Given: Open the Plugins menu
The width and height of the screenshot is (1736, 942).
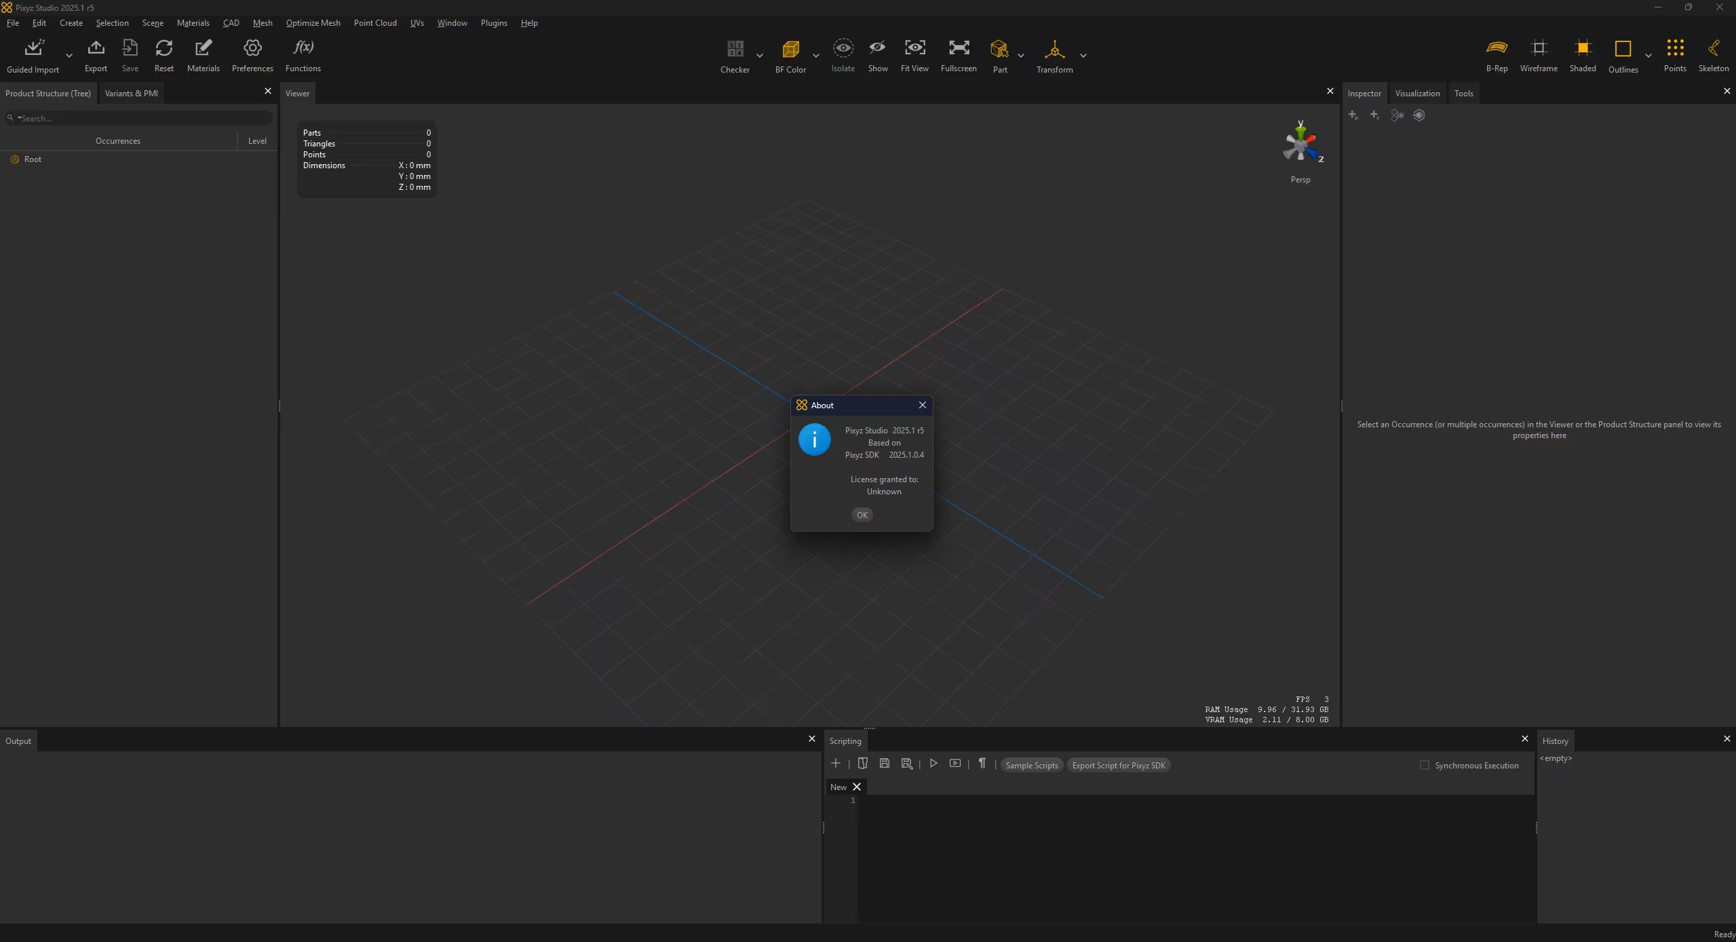Looking at the screenshot, I should click(x=494, y=23).
